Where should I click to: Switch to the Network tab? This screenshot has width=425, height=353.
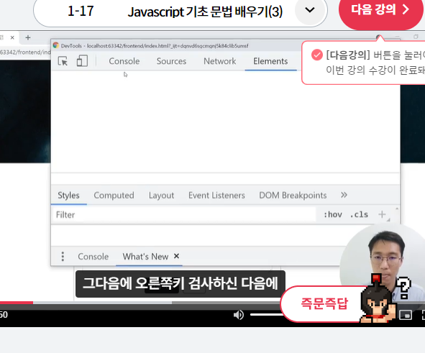219,61
